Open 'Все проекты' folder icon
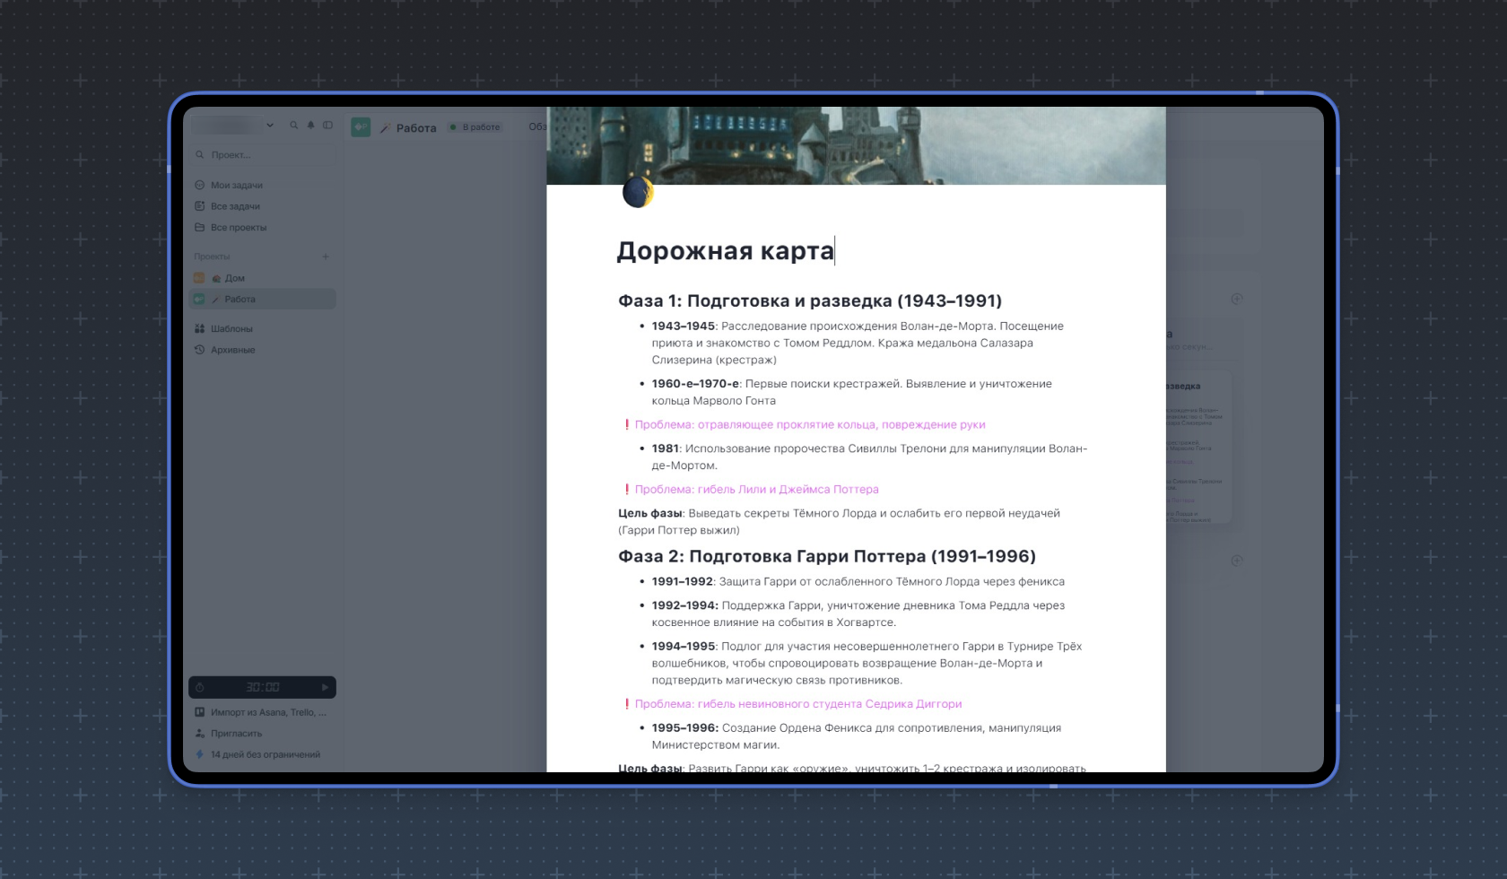The height and width of the screenshot is (879, 1507). 200,227
